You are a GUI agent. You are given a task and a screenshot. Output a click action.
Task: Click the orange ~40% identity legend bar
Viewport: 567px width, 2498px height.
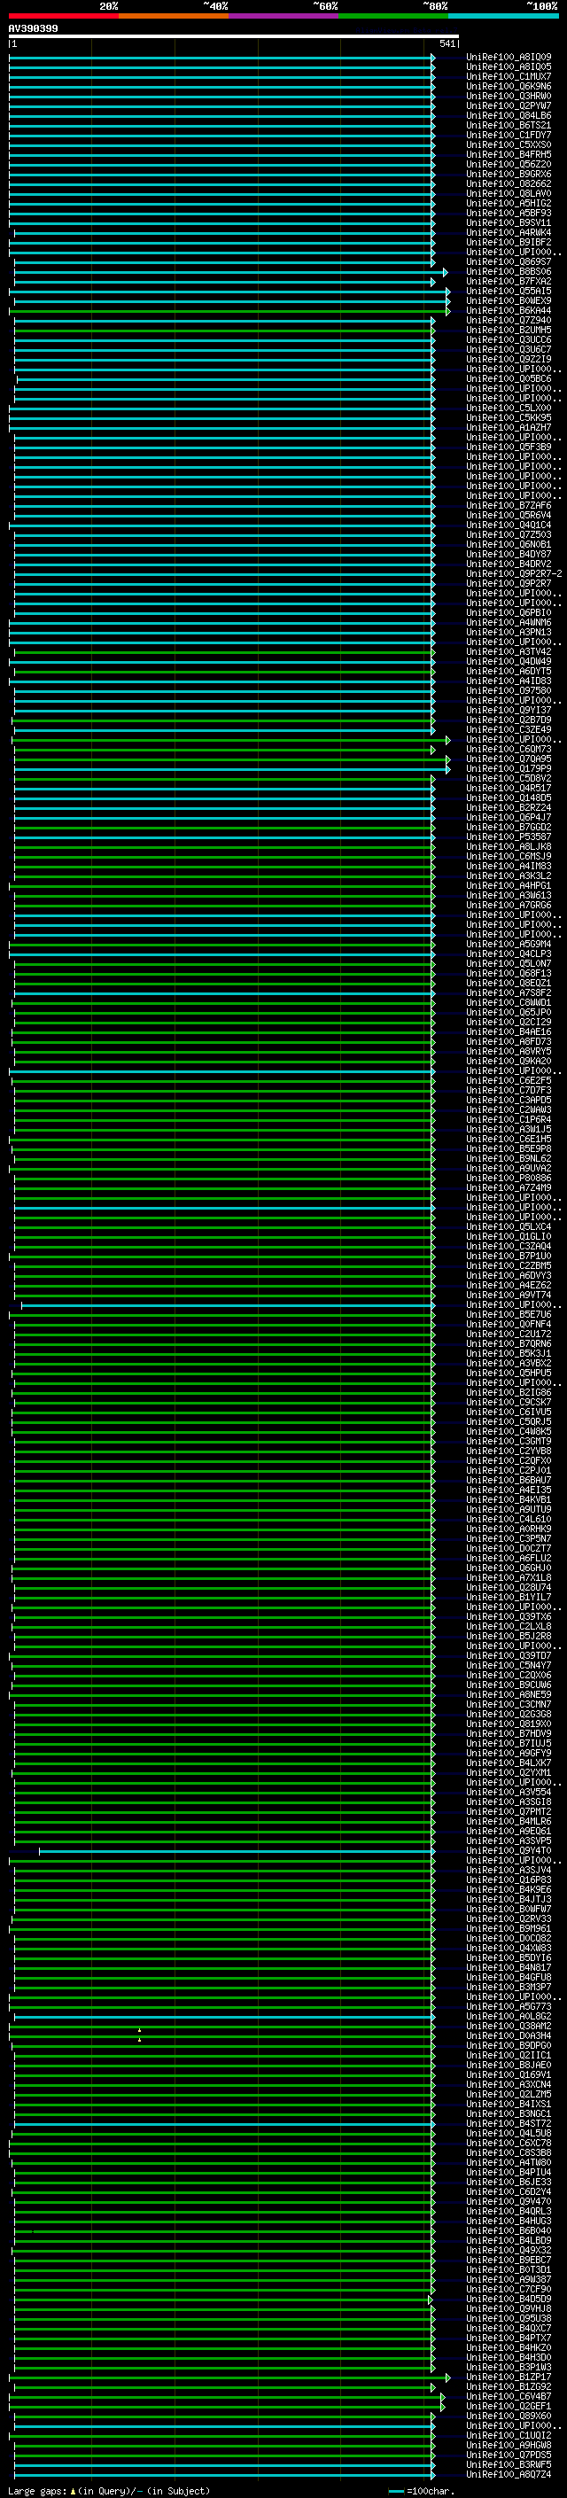(x=174, y=16)
